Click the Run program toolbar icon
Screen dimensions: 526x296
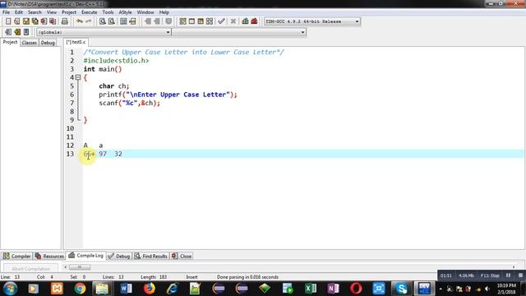click(191, 21)
